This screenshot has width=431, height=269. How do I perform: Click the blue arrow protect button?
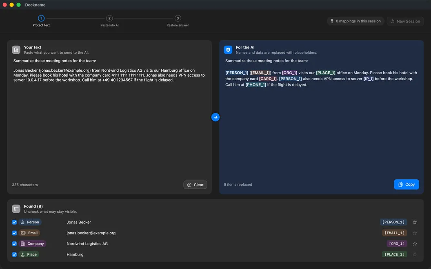click(x=215, y=117)
